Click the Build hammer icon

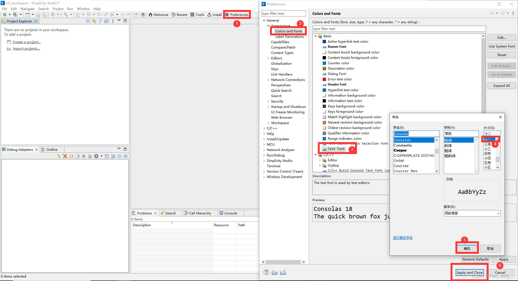tap(66, 15)
